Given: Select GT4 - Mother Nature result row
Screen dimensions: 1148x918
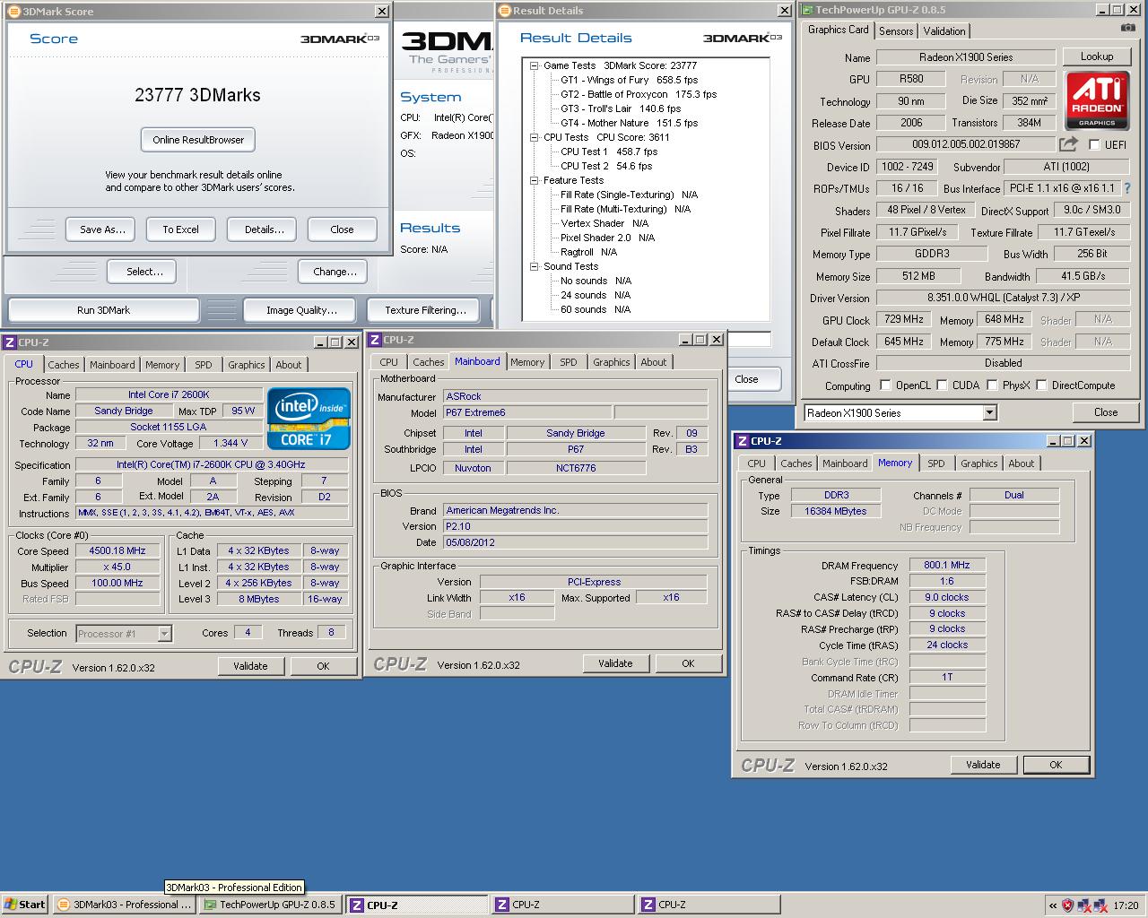Looking at the screenshot, I should [x=629, y=123].
